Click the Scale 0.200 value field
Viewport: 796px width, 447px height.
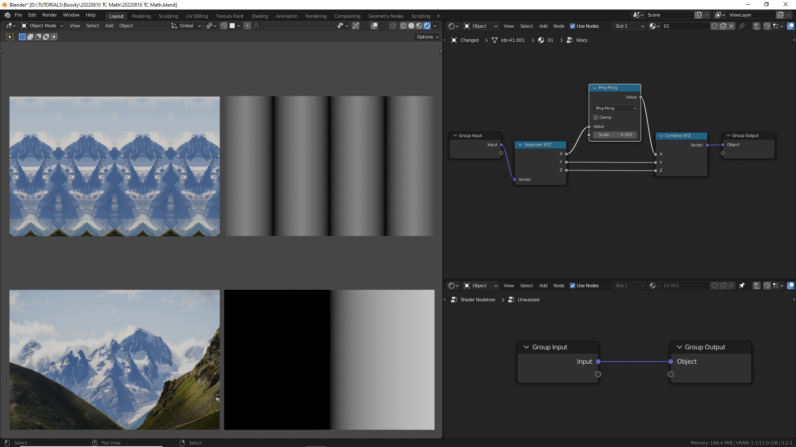[615, 135]
